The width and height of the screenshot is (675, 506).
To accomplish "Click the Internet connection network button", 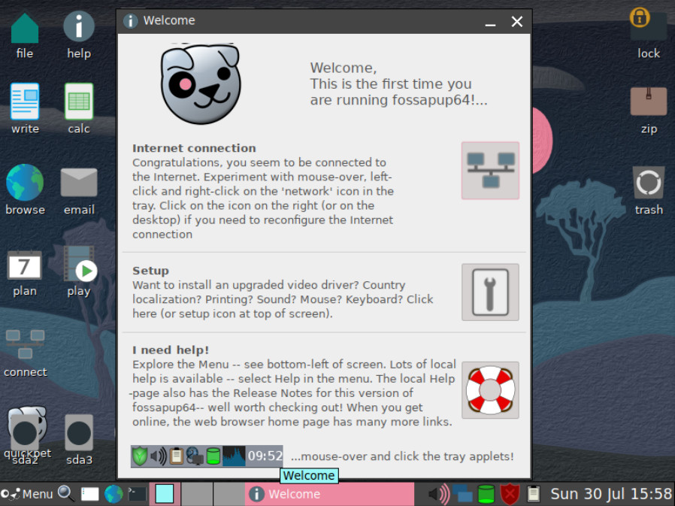I will pyautogui.click(x=490, y=171).
